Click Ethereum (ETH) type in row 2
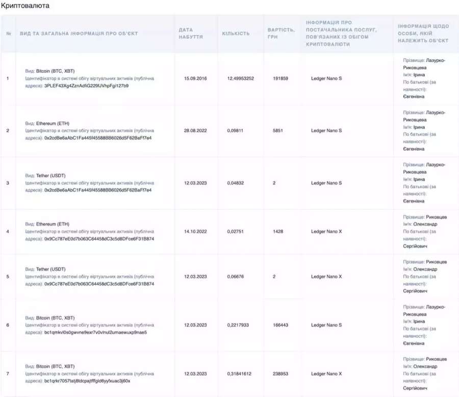 coord(53,123)
